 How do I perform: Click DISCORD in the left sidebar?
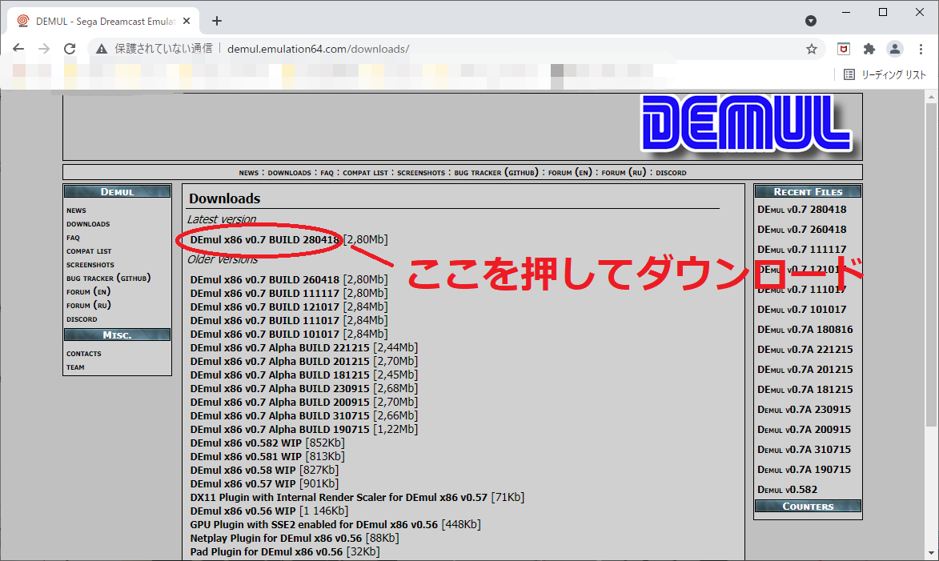tap(82, 319)
